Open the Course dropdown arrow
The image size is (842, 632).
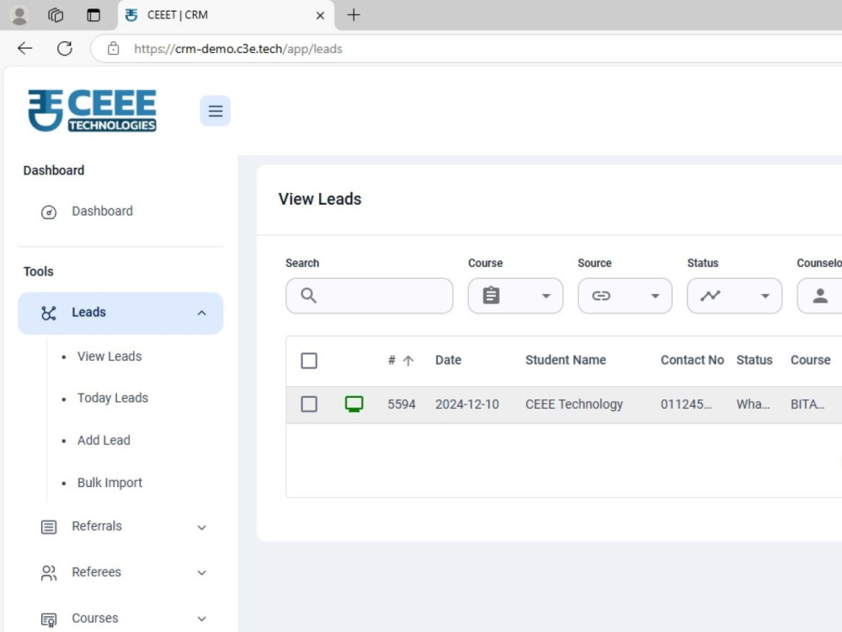click(x=546, y=296)
